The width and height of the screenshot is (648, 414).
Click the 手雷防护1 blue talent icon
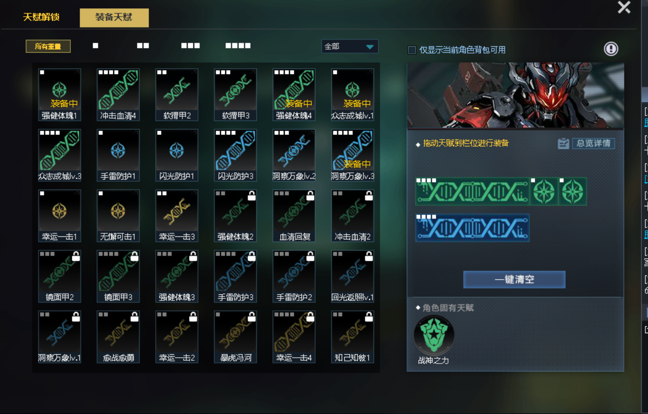point(118,155)
